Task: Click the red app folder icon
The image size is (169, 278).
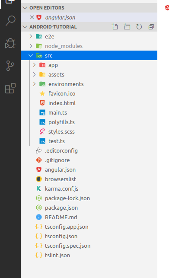Action: tap(42, 65)
